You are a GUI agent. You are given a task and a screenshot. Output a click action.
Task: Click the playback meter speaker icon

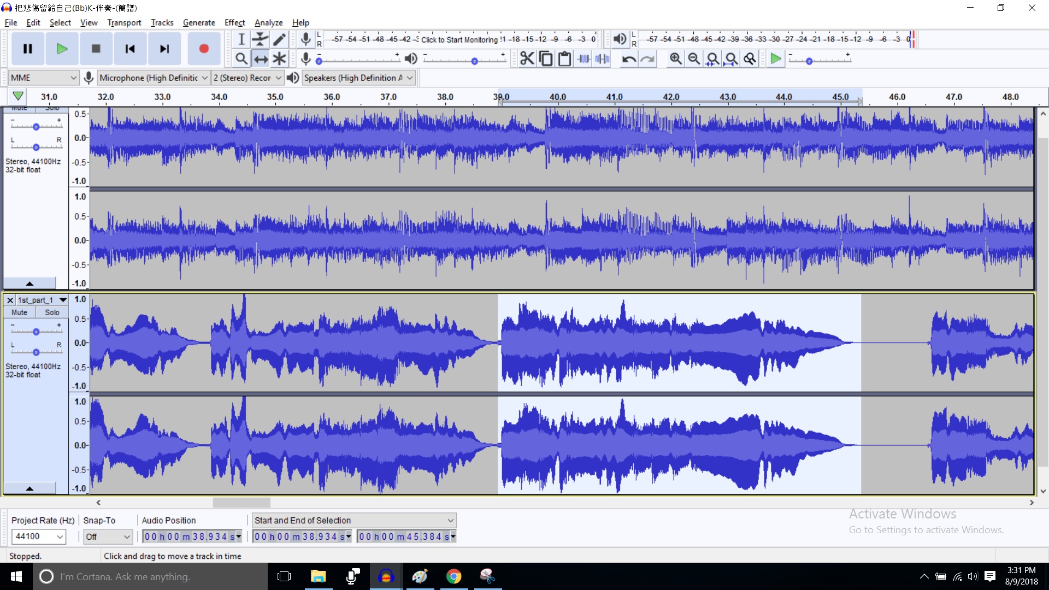620,39
